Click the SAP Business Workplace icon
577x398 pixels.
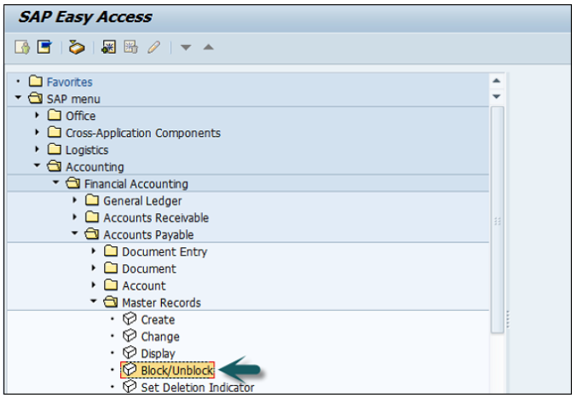pos(77,47)
